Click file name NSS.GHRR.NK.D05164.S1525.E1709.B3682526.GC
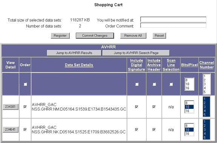This screenshot has height=143, width=217. (x=79, y=132)
